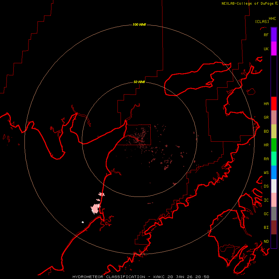Pick the RA light green legend swatch
Image resolution: width=279 pixels, height=279 pixels.
274,159
